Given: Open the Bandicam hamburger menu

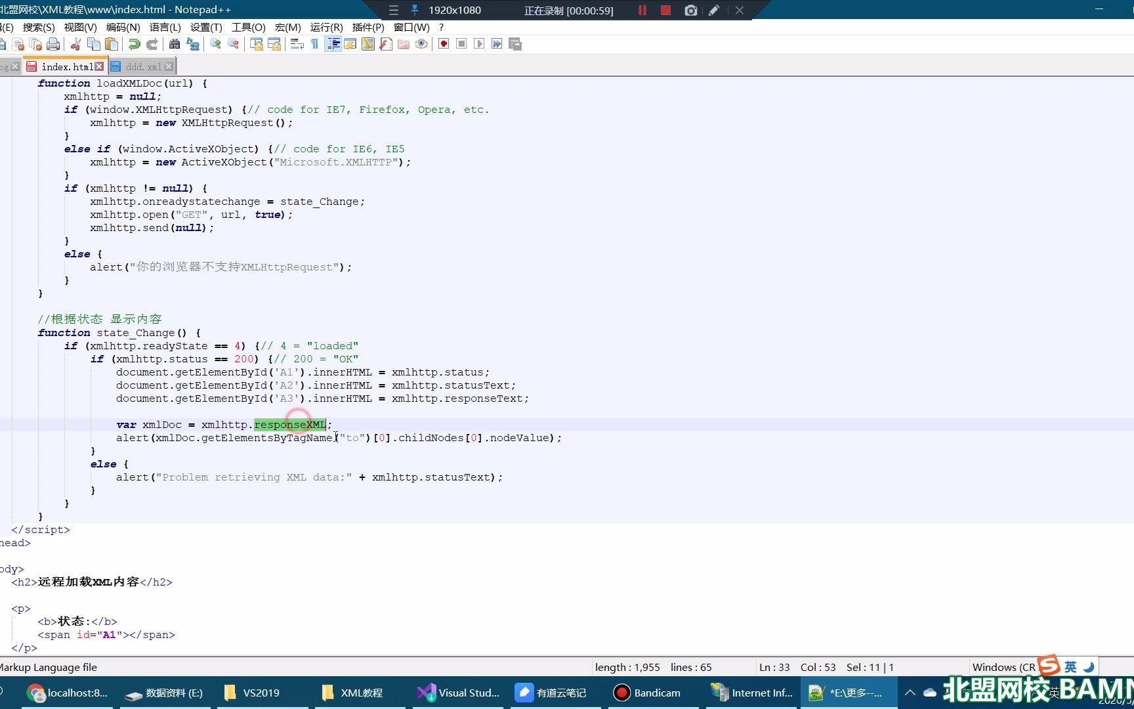Looking at the screenshot, I should [x=393, y=11].
